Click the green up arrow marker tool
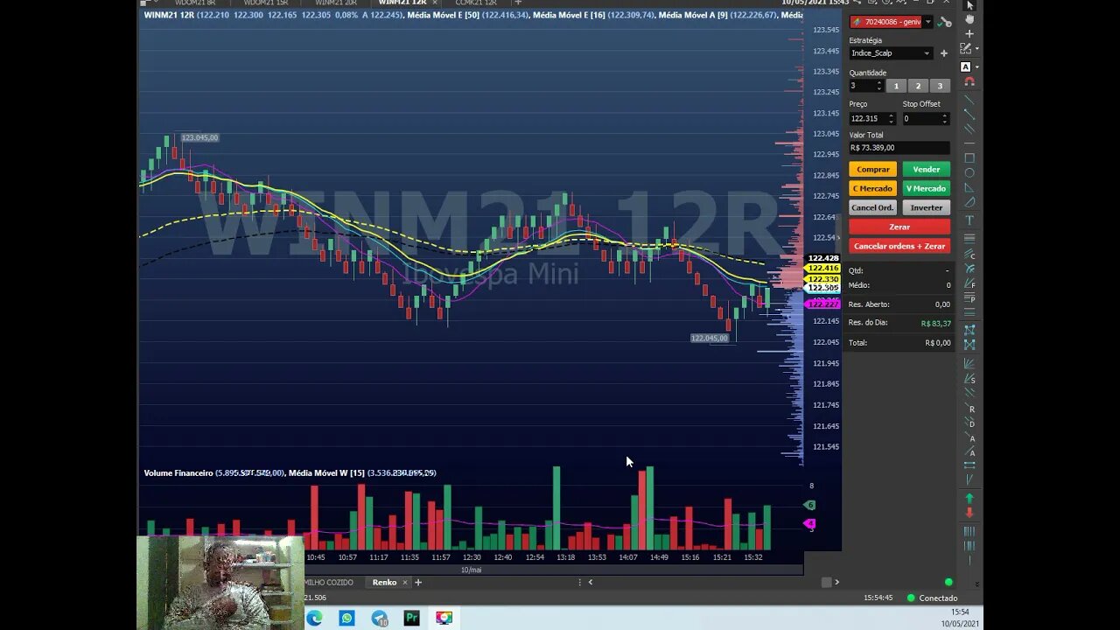The width and height of the screenshot is (1120, 630). click(x=969, y=498)
